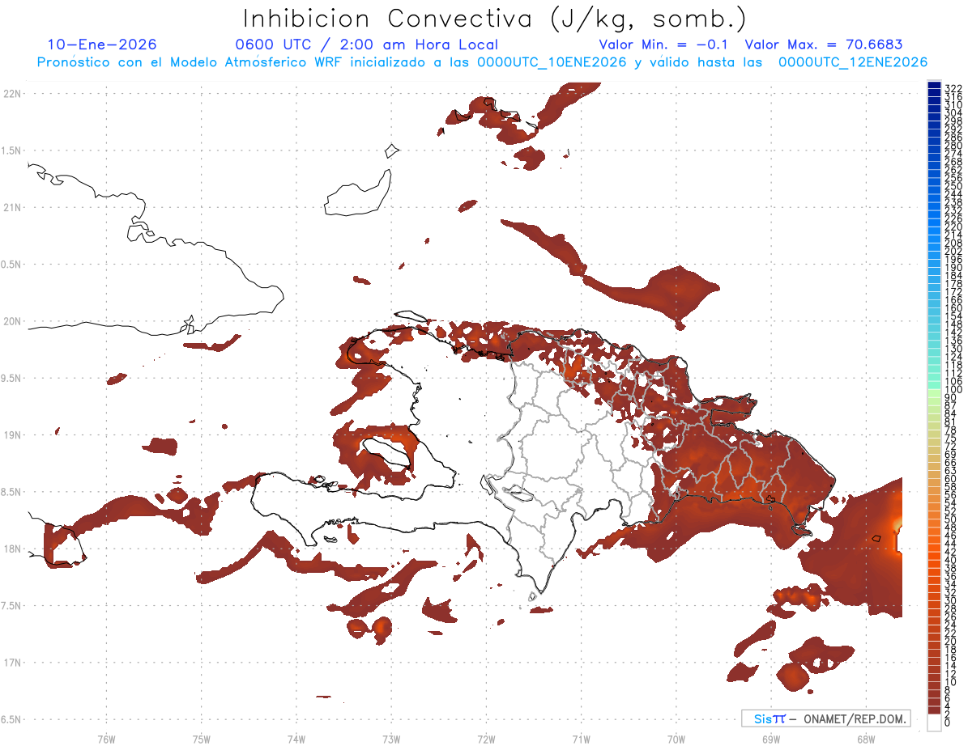Click the "75W" longitude label
This screenshot has width=972, height=750.
point(202,738)
